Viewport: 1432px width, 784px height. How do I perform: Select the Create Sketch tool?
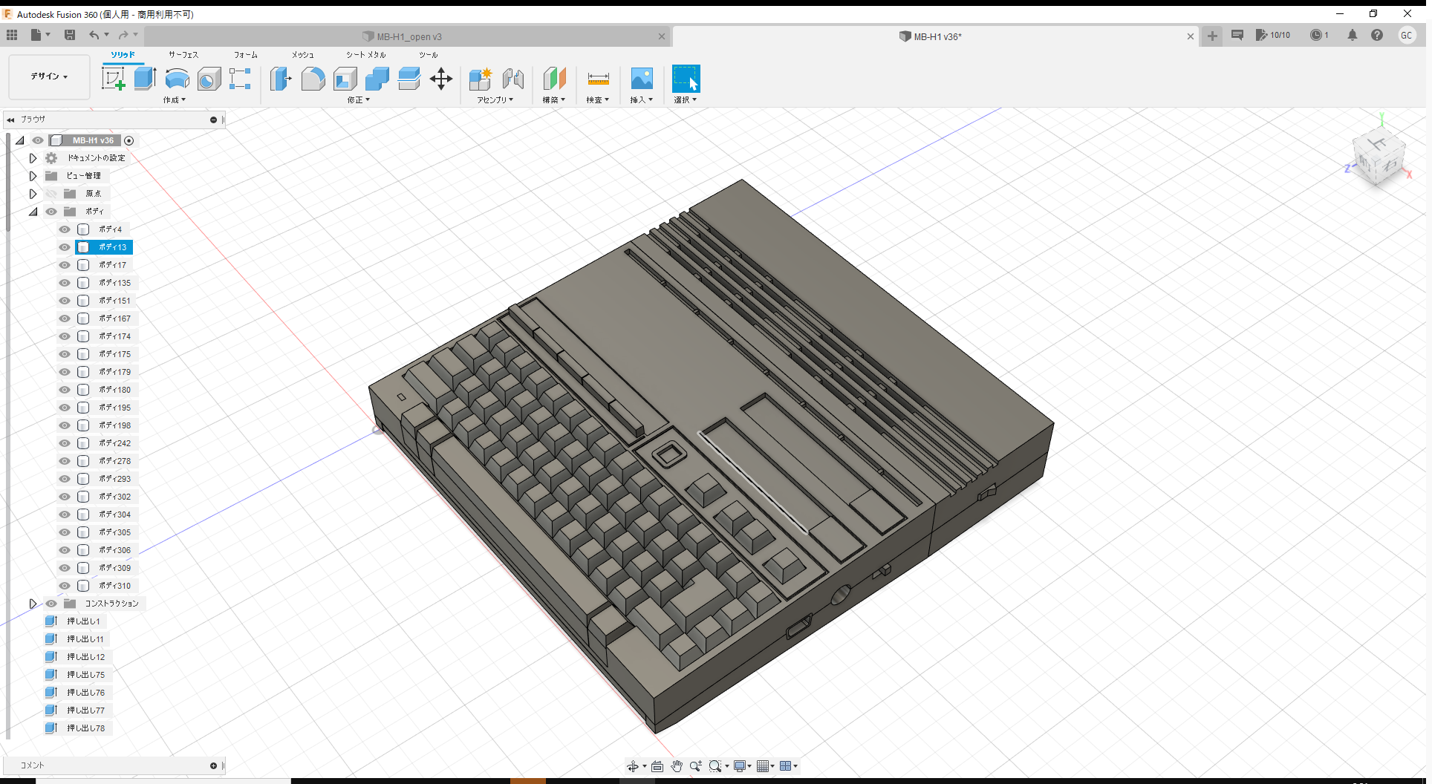pos(114,78)
